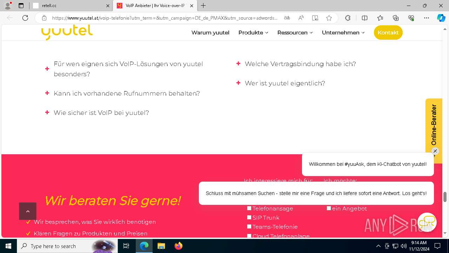The width and height of the screenshot is (449, 253).
Task: Expand the Ressourcen menu
Action: [x=295, y=32]
